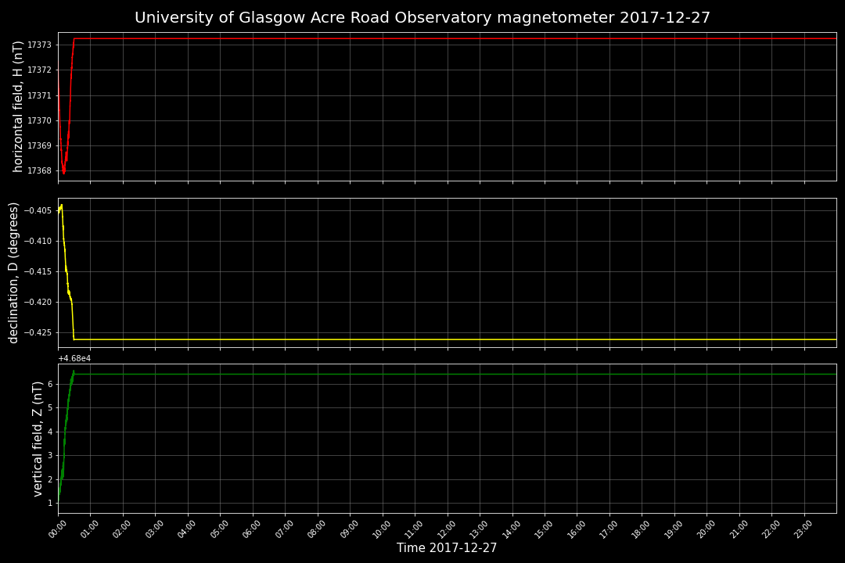This screenshot has width=845, height=563.
Task: Click the 23:00 time tick label
Action: [804, 529]
